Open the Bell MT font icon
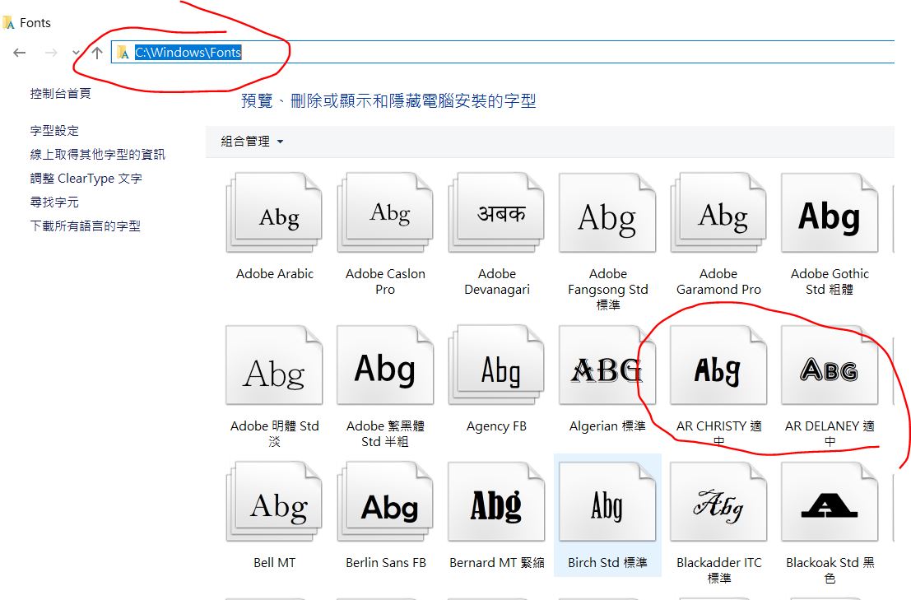911x600 pixels. 274,501
